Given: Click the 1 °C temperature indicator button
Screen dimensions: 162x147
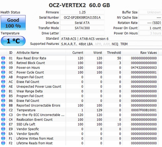Looking at the screenshot, I should 13,41.
